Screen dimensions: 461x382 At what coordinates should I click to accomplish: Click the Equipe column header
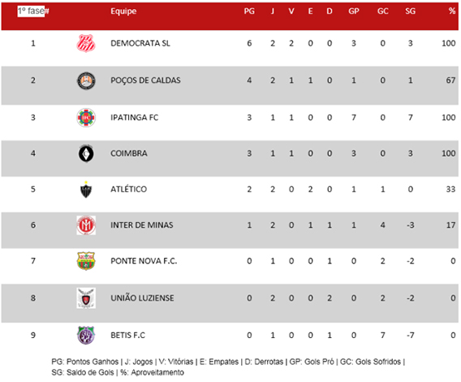click(123, 11)
